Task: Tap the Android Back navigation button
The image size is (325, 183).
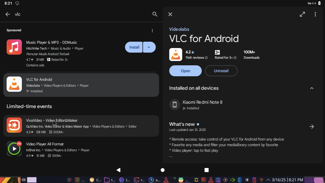Action: click(118, 170)
